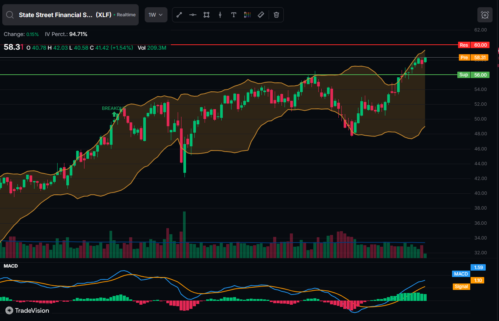Image resolution: width=499 pixels, height=321 pixels.
Task: Click the green Sup 56.00 support label
Action: (474, 75)
